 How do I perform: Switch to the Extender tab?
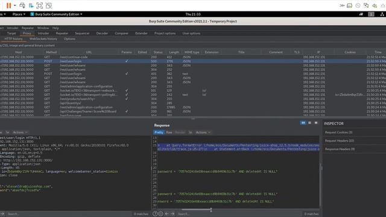point(141,33)
